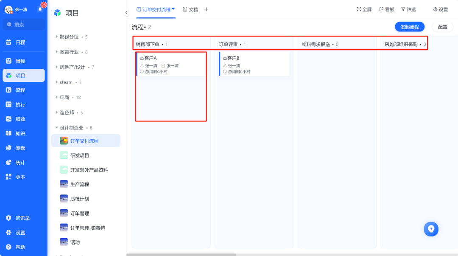Add a new view with plus icon
This screenshot has width=458, height=256.
coord(206,9)
